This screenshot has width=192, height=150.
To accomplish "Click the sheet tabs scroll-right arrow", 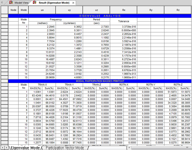I will point(6,148).
